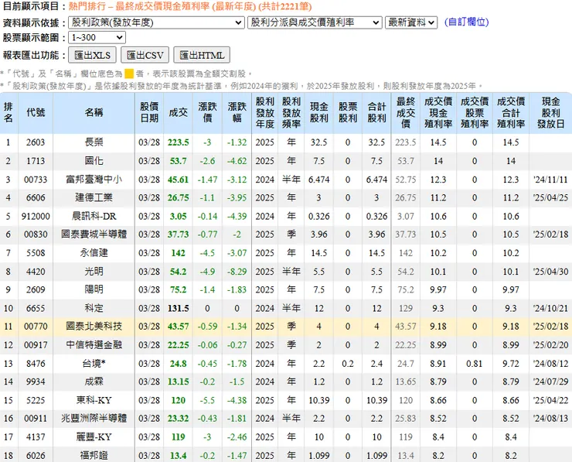Viewport: 572px width, 462px height.
Task: Click the 14.5 cash yield for 長榮
Action: pos(438,142)
